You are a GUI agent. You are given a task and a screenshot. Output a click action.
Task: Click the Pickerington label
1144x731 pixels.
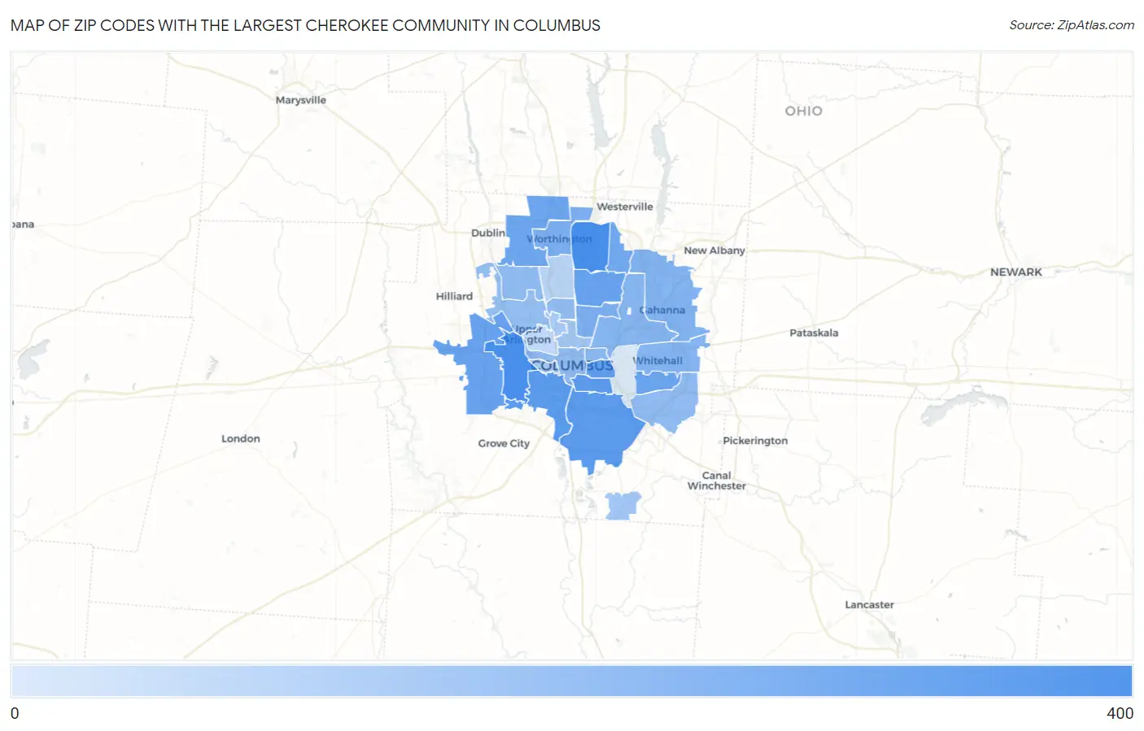pyautogui.click(x=755, y=441)
